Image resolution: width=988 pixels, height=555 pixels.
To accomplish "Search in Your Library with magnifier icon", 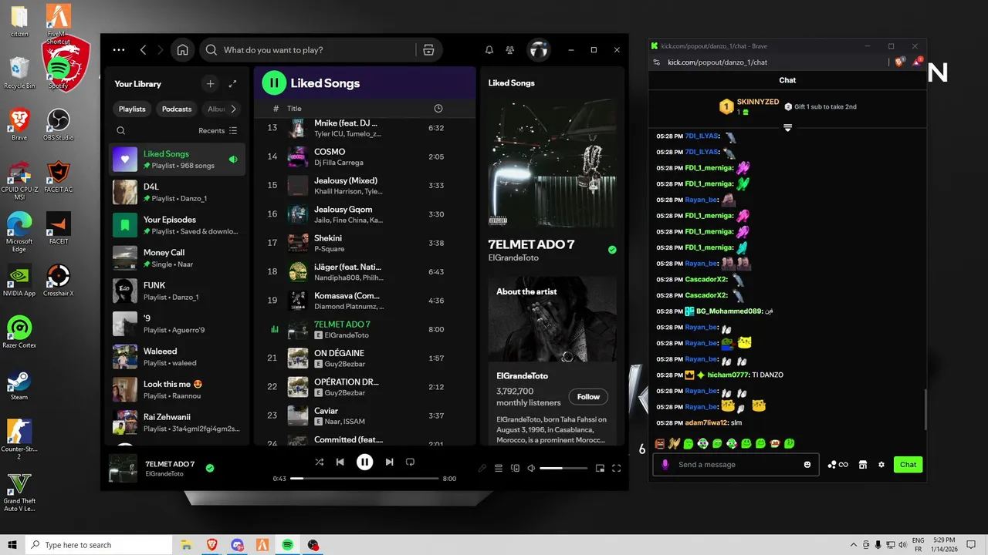I will (121, 131).
